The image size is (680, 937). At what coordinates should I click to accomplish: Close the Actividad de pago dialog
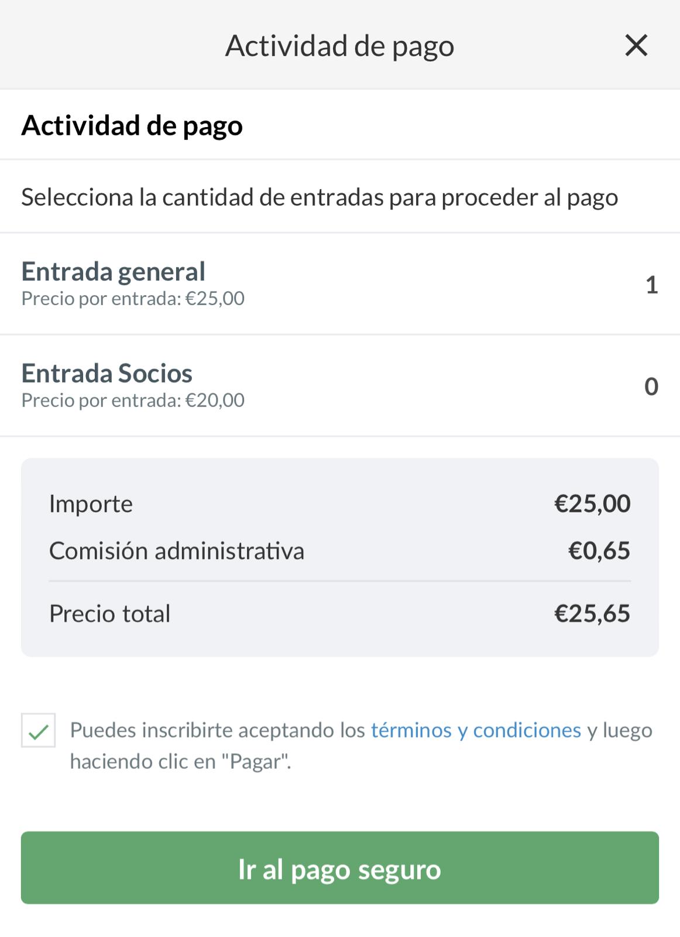(636, 45)
